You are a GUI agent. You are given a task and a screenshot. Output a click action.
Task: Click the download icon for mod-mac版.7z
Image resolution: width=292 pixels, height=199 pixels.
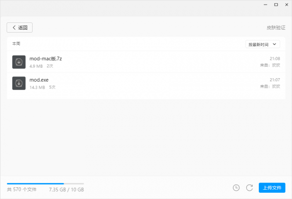pyautogui.click(x=18, y=62)
